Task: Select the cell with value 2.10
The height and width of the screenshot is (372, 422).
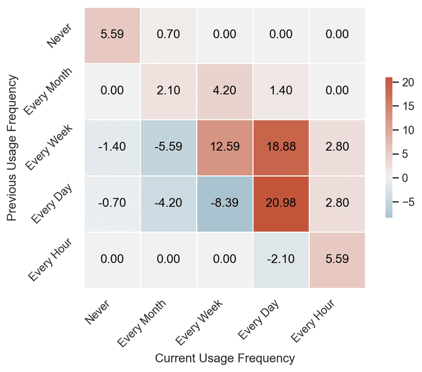Action: point(169,91)
